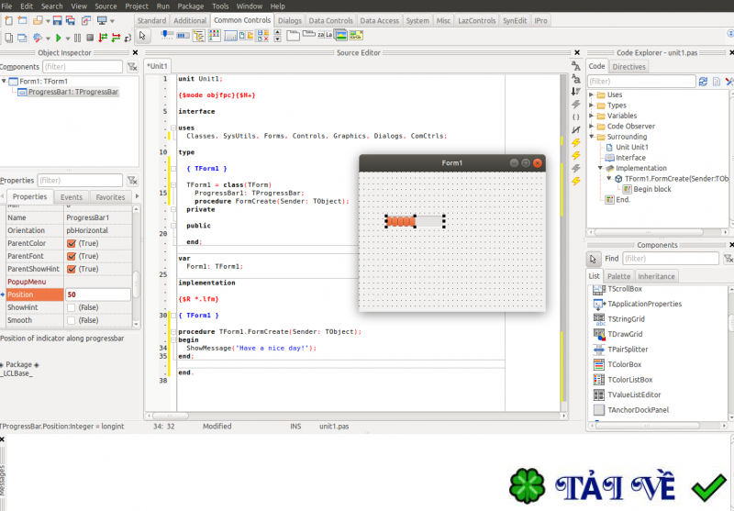Toggle the Smooth property checkbox
Screen dimensions: 734x511
72,320
